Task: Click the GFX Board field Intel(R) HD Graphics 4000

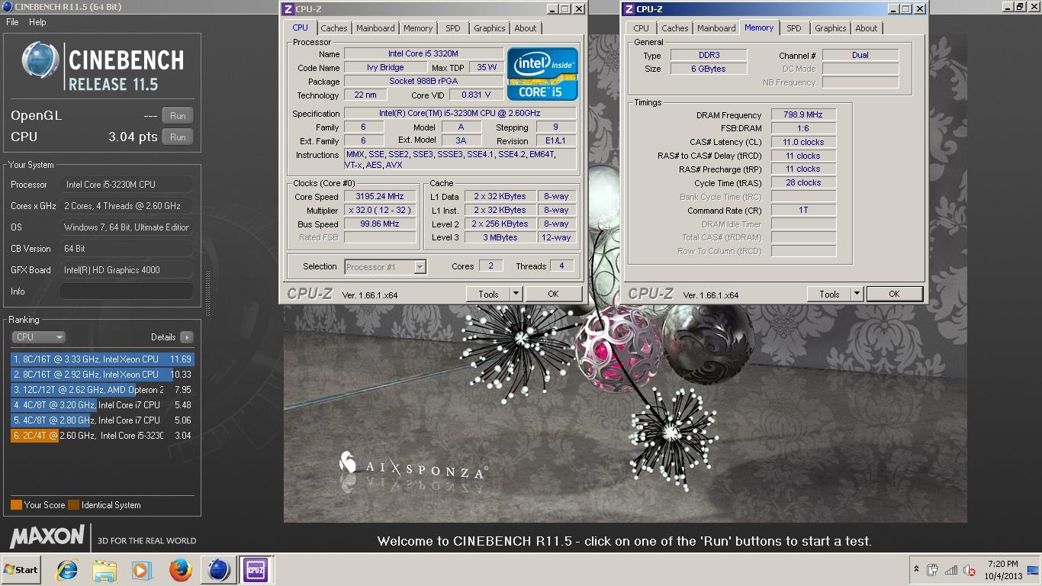Action: coord(127,270)
